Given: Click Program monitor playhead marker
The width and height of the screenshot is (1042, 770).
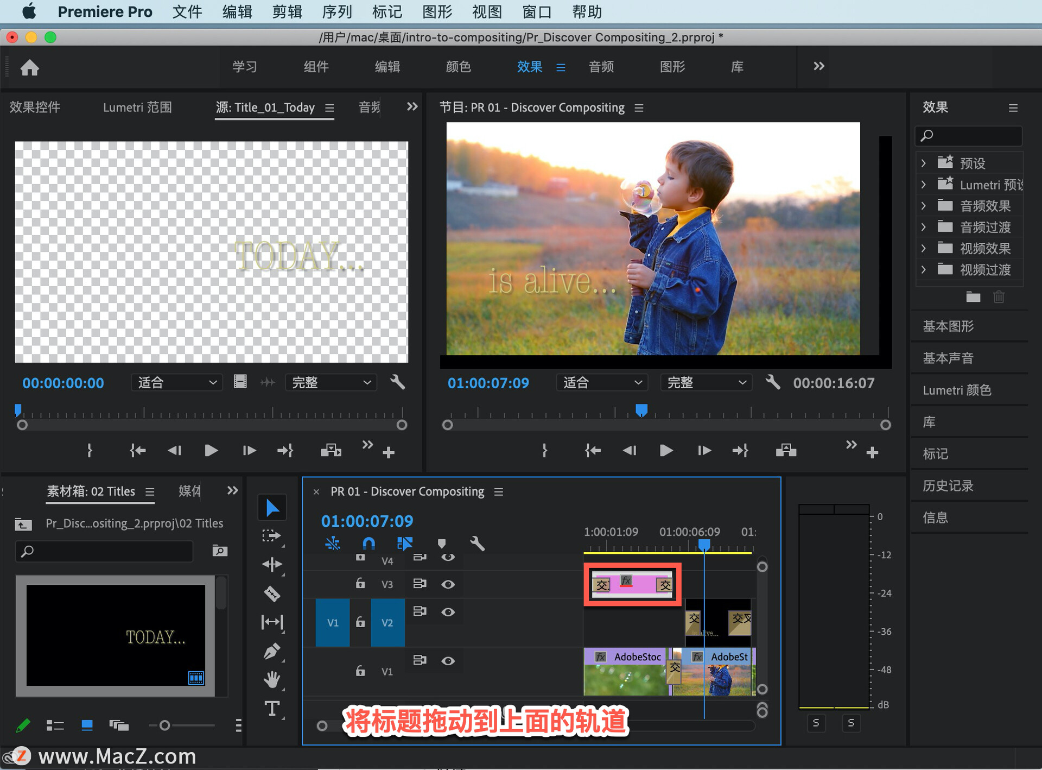Looking at the screenshot, I should click(641, 410).
